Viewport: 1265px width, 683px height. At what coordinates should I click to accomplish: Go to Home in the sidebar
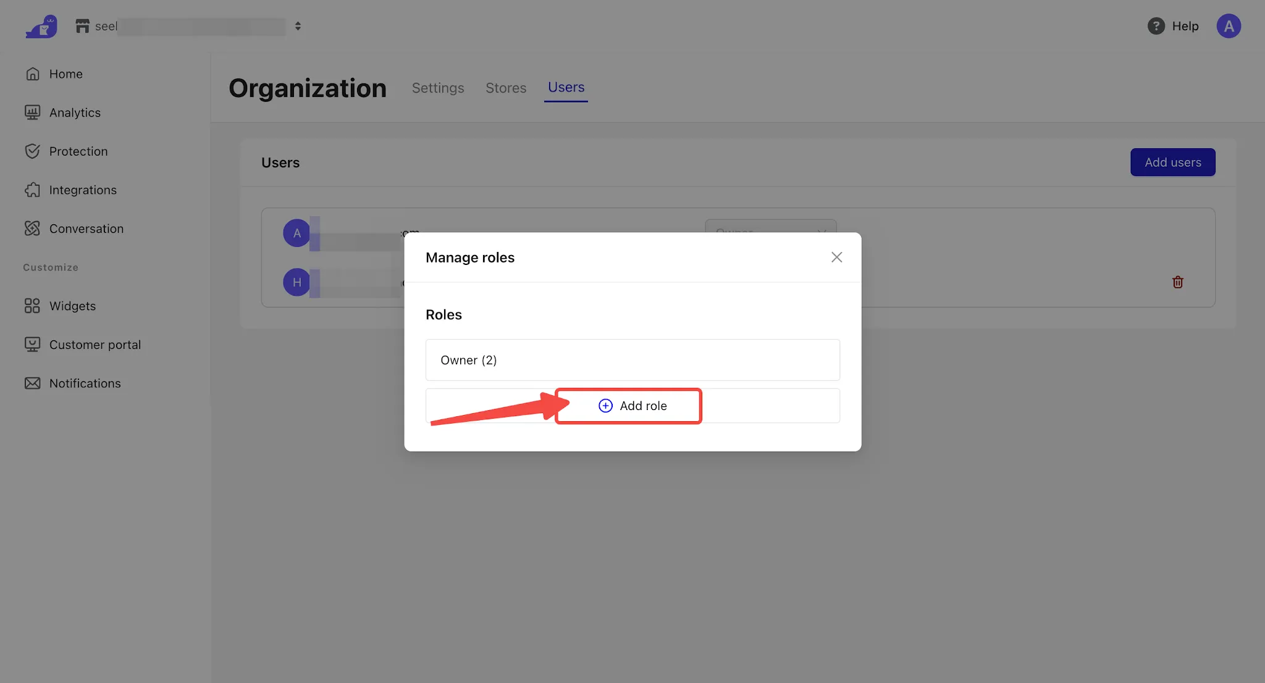pos(65,74)
